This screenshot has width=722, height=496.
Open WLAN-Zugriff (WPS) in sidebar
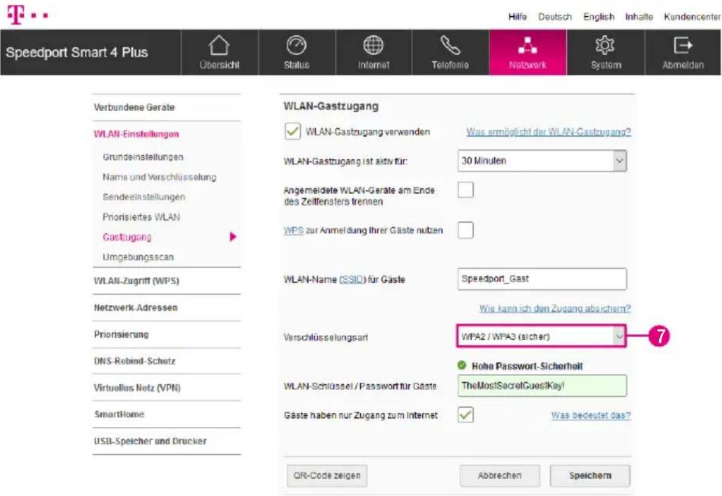point(137,281)
